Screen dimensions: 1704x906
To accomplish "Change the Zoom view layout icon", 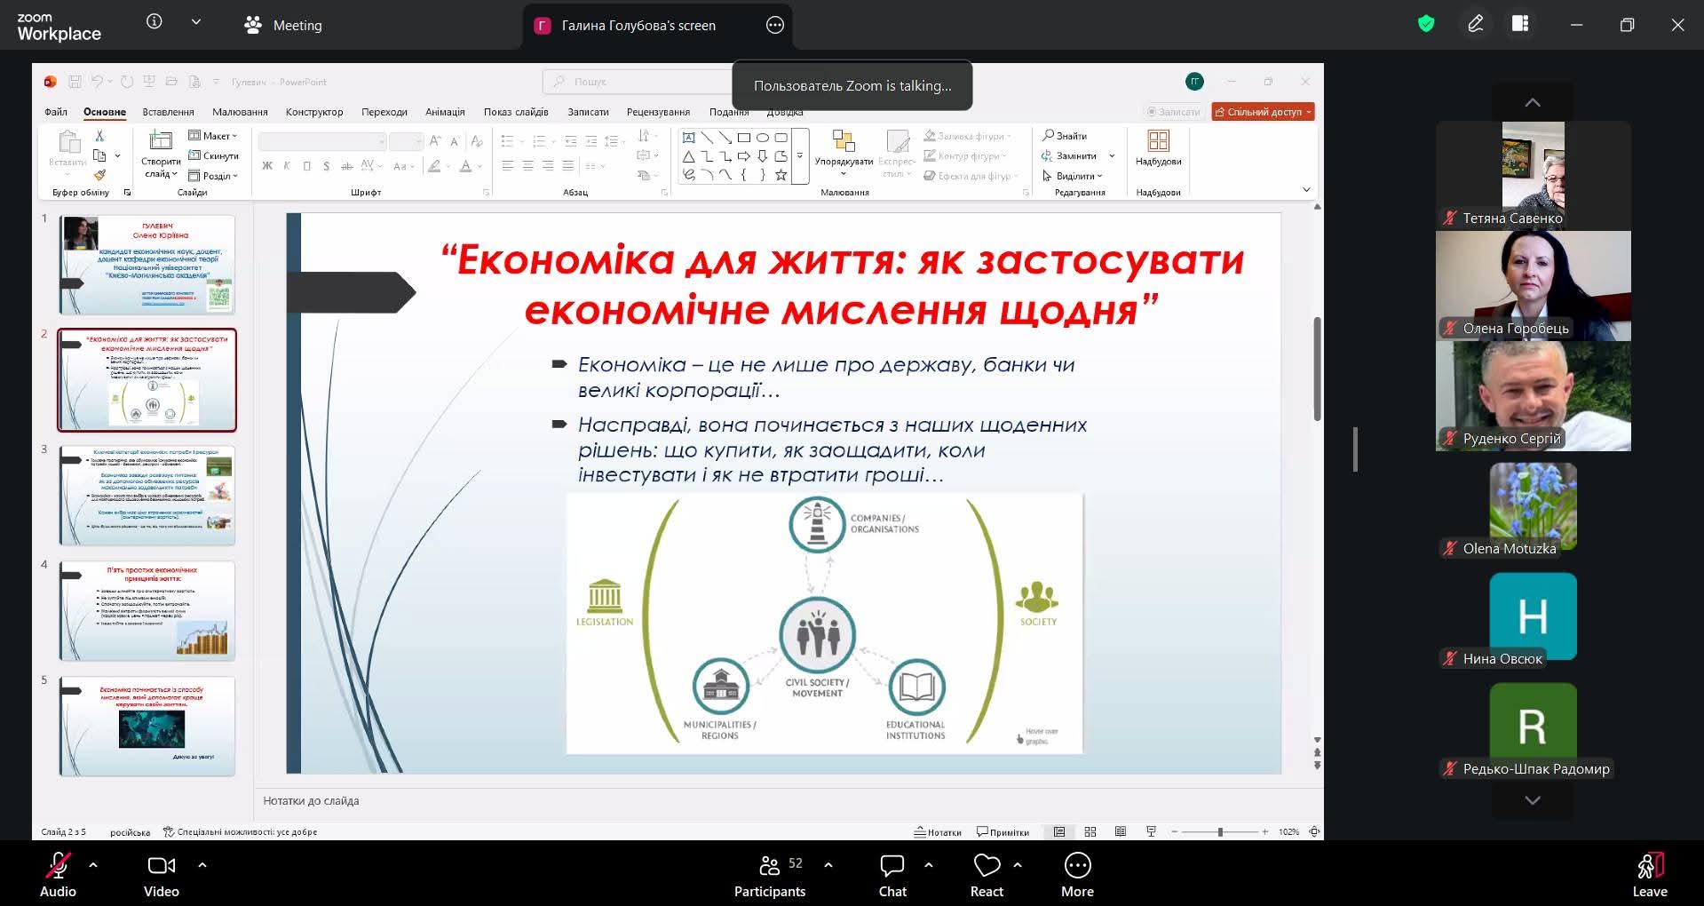I will pyautogui.click(x=1520, y=25).
